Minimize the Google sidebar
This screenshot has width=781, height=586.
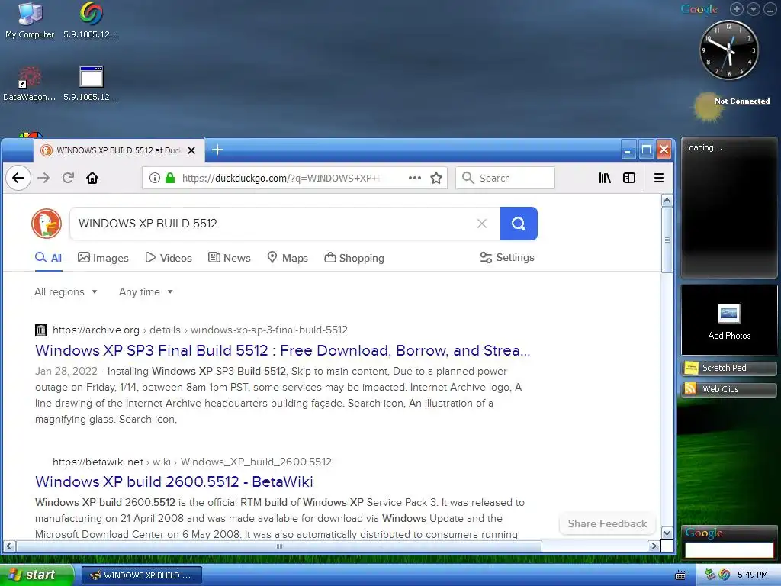click(770, 9)
